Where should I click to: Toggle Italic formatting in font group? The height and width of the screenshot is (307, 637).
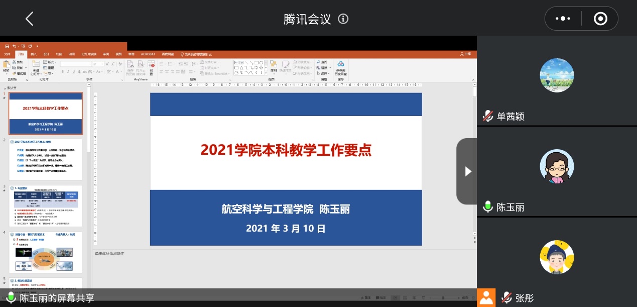(68, 72)
